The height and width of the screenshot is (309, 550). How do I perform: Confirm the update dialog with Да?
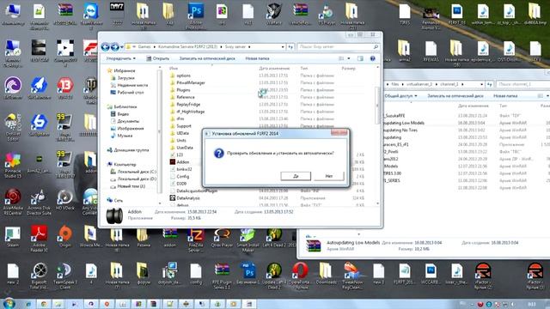pos(296,176)
